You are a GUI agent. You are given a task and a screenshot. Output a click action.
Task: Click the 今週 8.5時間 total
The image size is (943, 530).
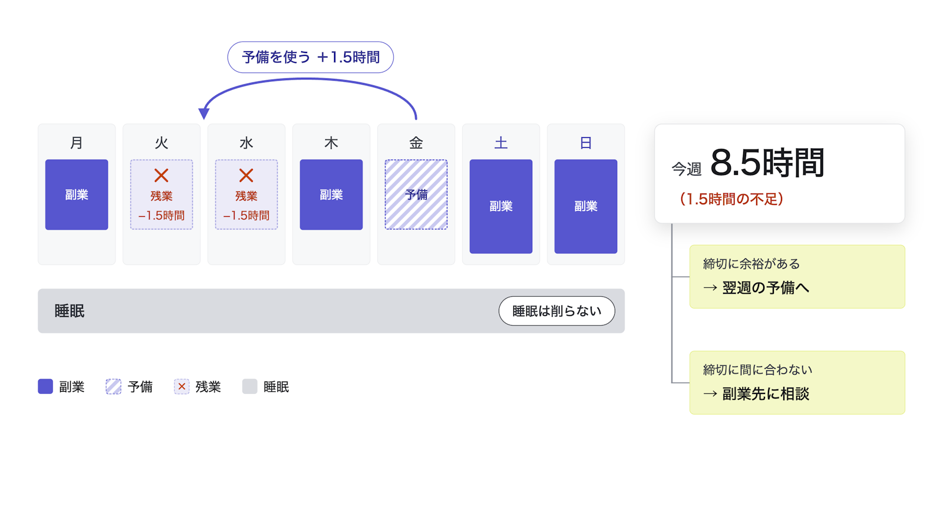[x=748, y=163]
